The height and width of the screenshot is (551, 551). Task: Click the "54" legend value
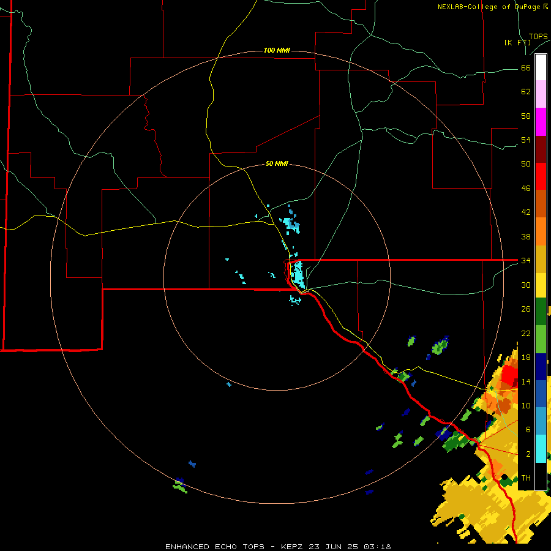pos(526,140)
